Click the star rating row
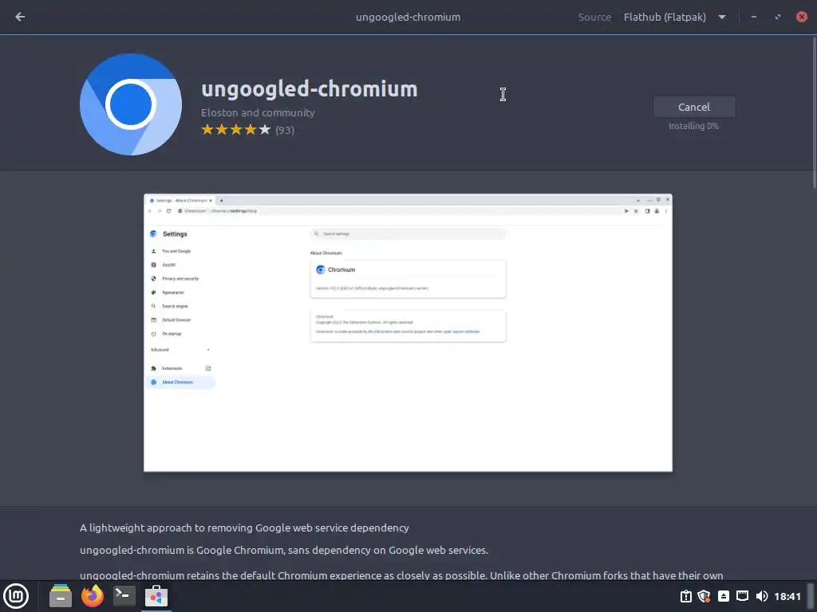 tap(236, 130)
